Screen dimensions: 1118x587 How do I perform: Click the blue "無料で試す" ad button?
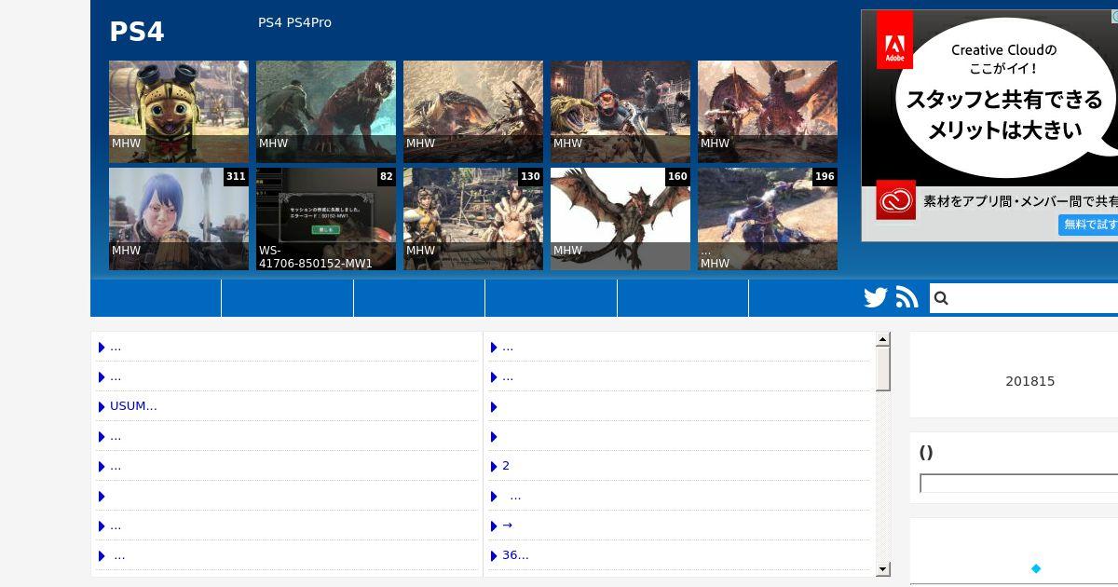pos(1088,225)
